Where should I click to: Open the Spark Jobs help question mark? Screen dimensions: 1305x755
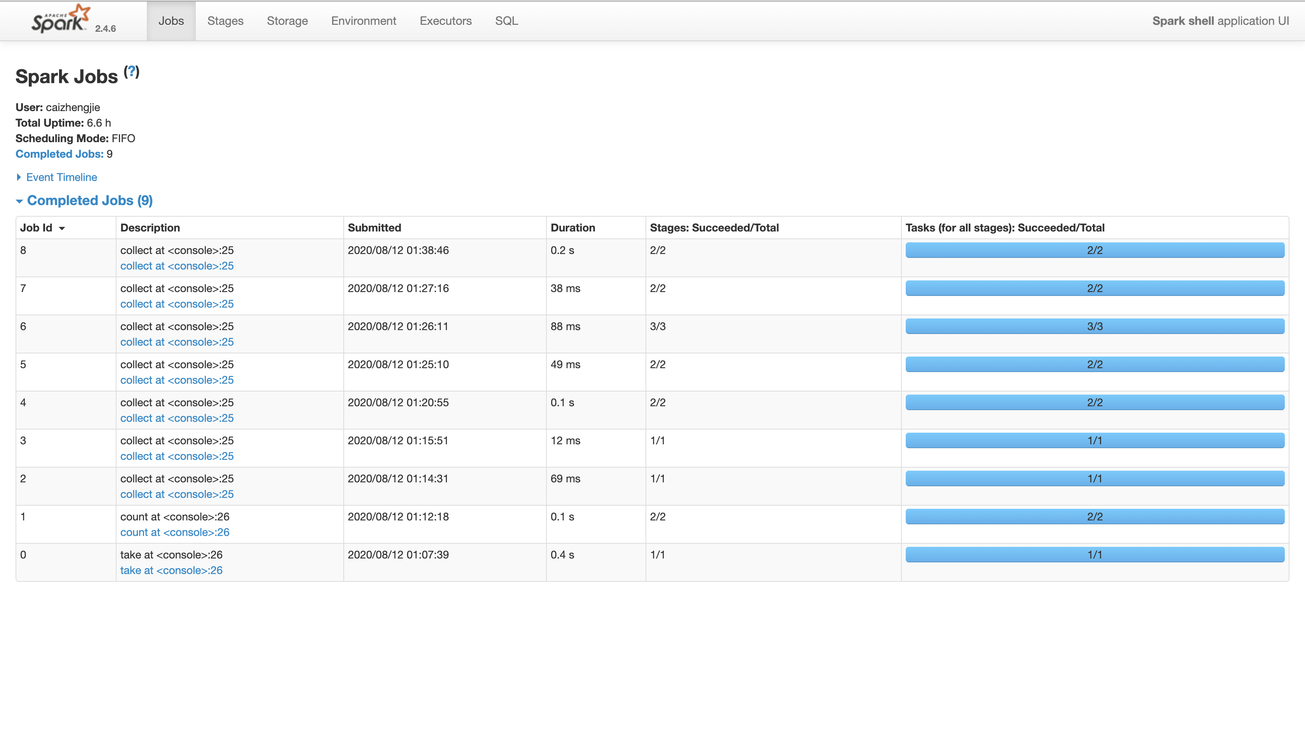(x=132, y=71)
